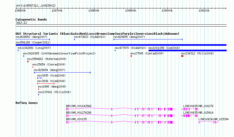Image resolution: width=234 pixels, height=137 pixels.
Task: Click the red esv27545 loss marker
Action: point(131,56)
